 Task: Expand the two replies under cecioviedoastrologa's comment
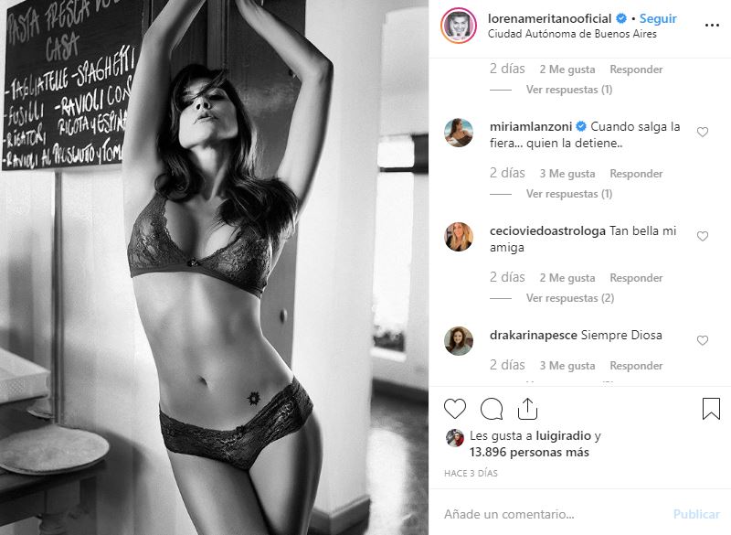[x=569, y=297]
